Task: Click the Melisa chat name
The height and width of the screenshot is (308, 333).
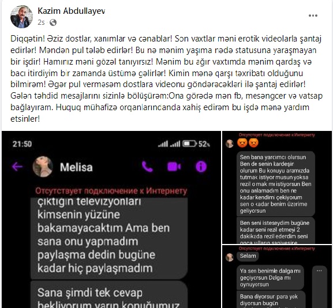Action: coord(76,167)
